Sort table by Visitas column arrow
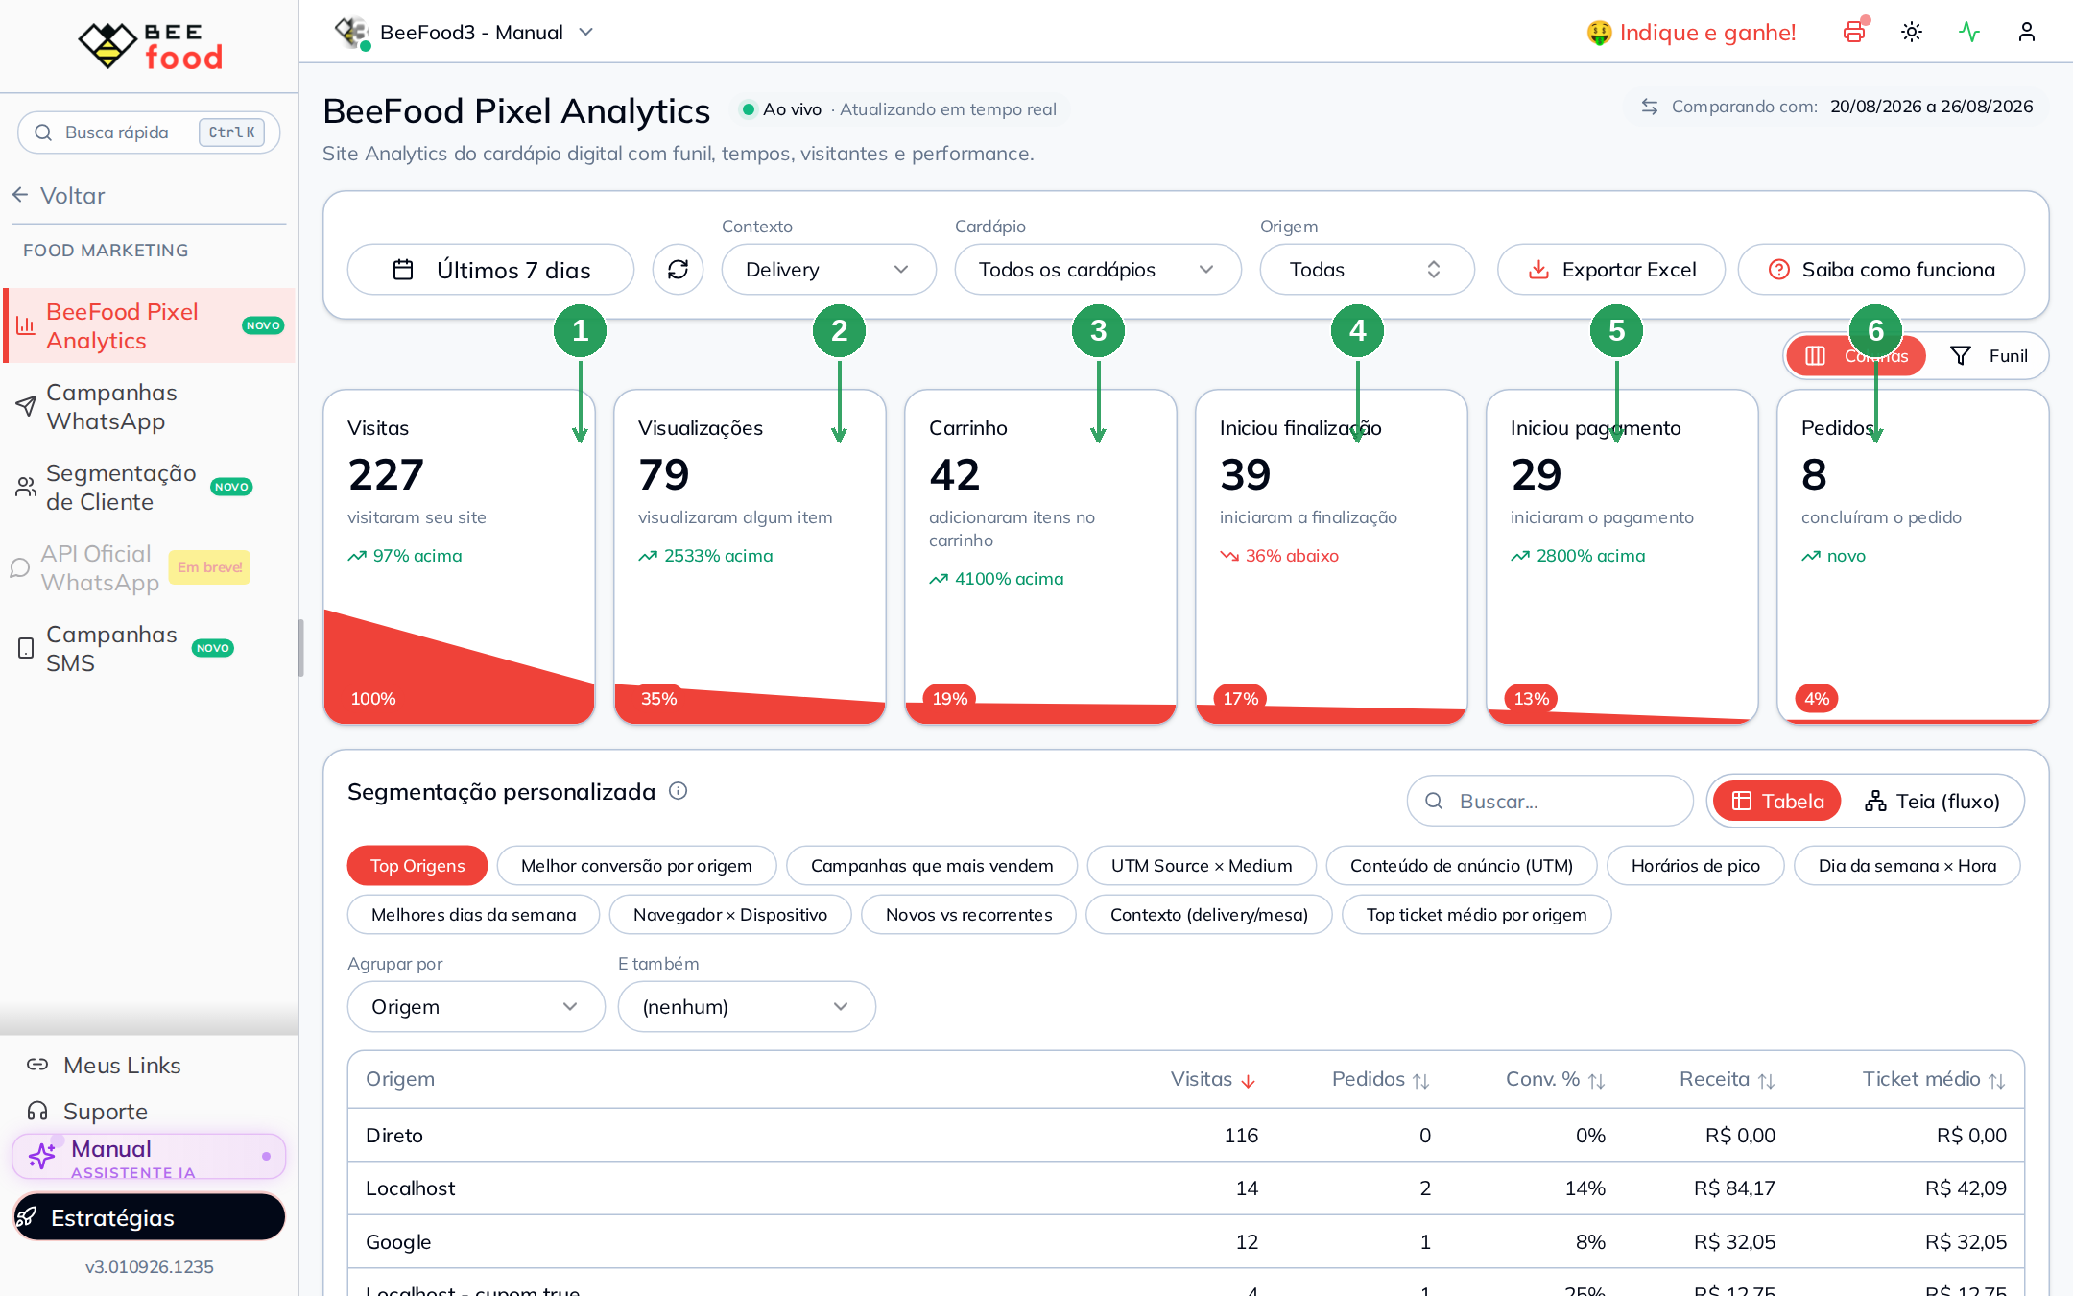This screenshot has width=2073, height=1296. pyautogui.click(x=1248, y=1081)
